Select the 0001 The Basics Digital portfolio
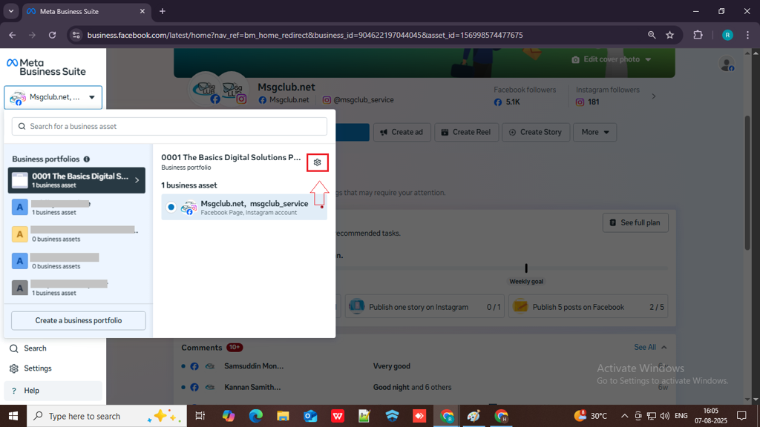 pyautogui.click(x=76, y=180)
